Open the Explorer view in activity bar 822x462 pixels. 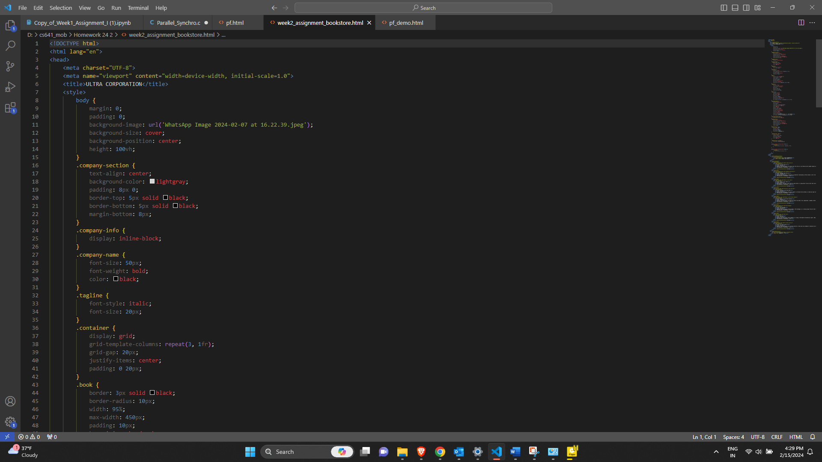(x=10, y=26)
